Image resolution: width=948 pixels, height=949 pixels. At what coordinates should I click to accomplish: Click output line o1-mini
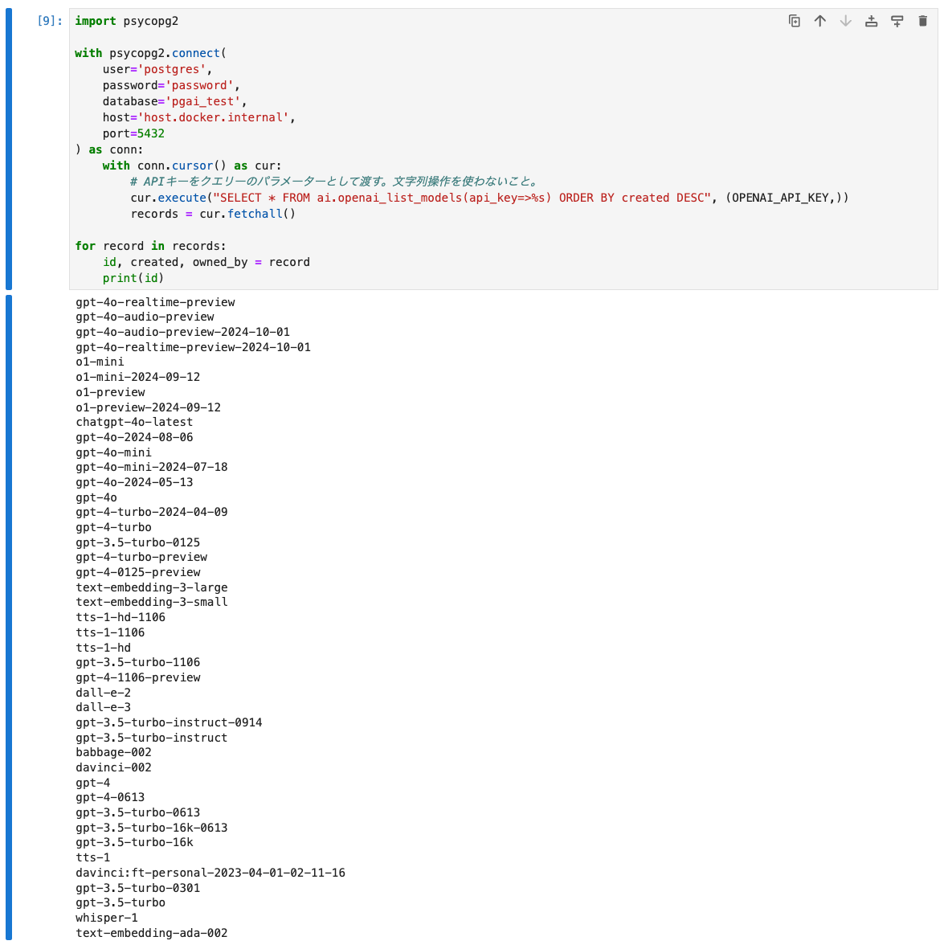100,362
